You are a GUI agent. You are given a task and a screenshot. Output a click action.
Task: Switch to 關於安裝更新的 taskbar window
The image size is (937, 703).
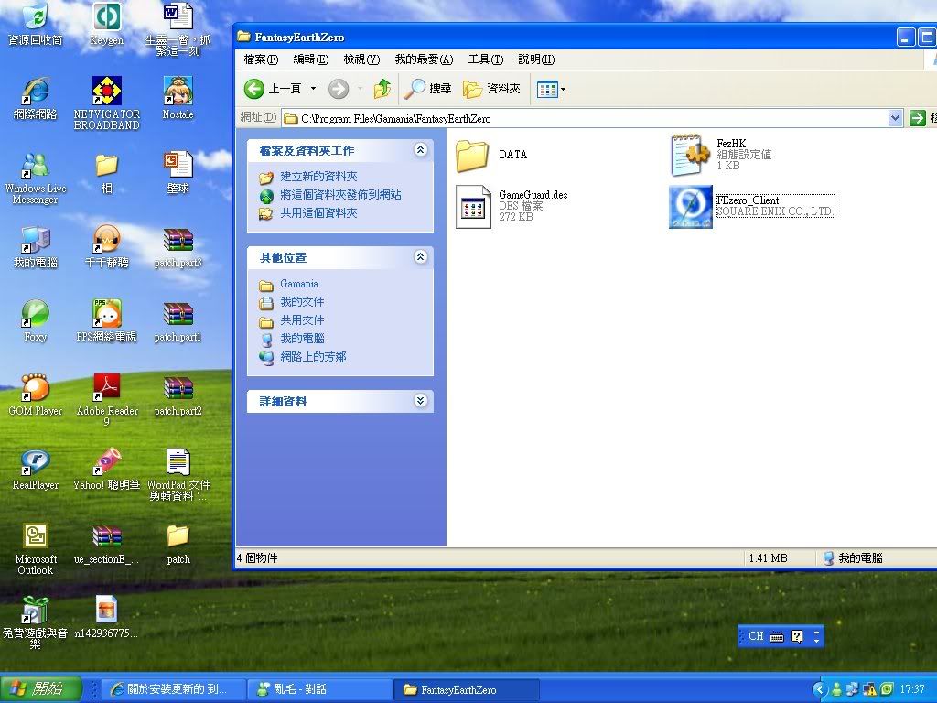(173, 689)
